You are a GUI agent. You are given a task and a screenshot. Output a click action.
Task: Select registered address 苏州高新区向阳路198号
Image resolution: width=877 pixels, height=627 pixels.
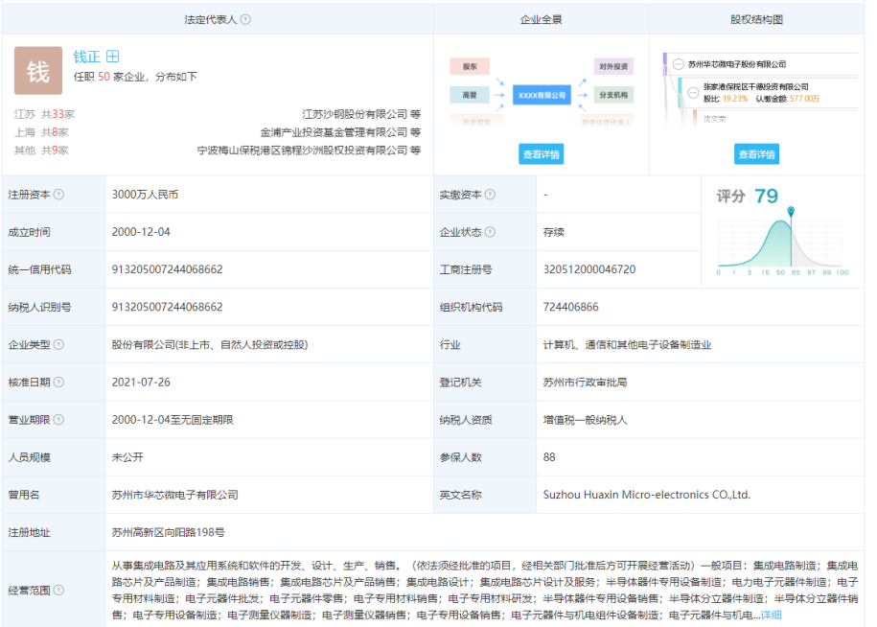(169, 532)
